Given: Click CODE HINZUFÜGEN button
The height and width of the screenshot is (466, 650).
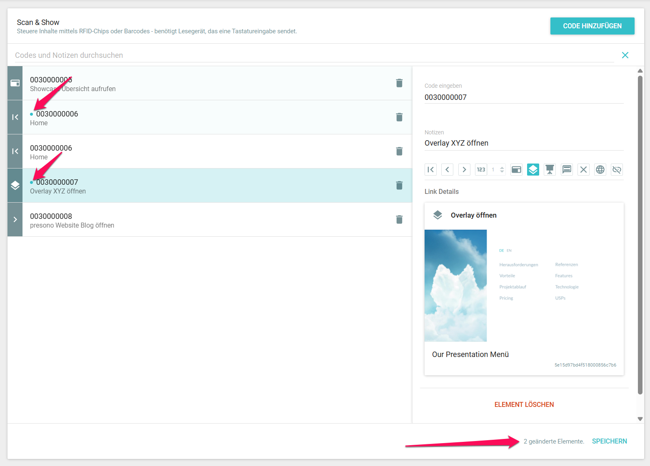Looking at the screenshot, I should tap(592, 26).
